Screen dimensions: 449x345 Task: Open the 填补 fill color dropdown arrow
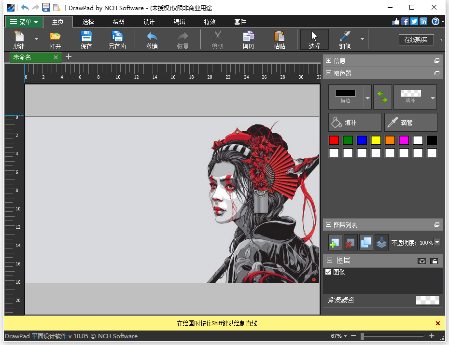coord(433,98)
